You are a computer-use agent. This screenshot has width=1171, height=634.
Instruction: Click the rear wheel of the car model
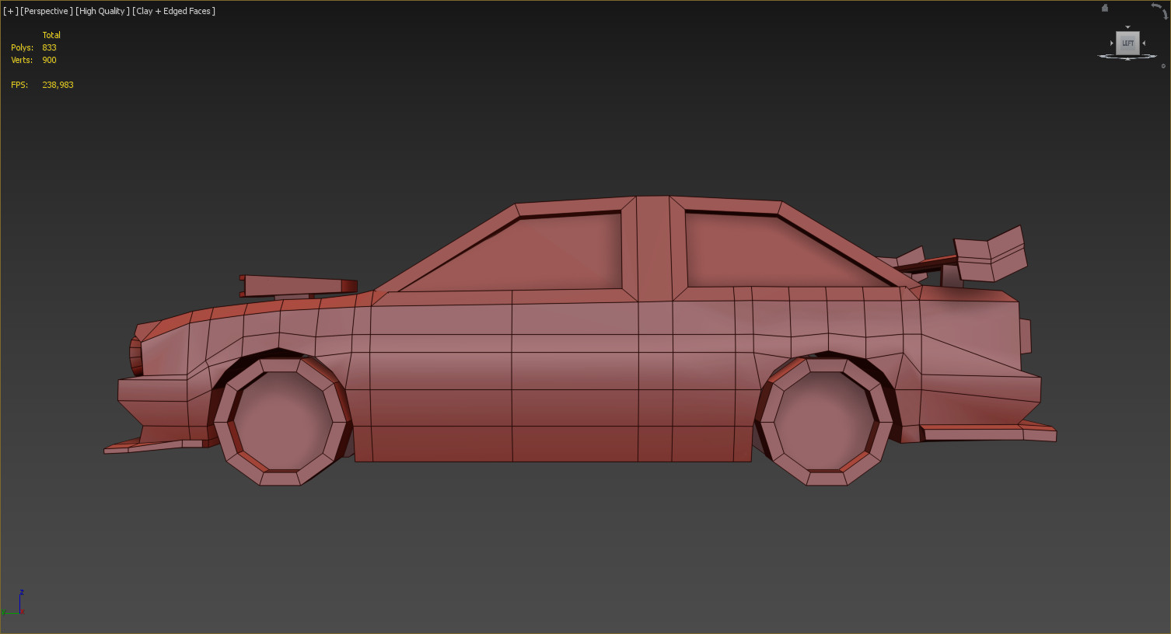coord(824,421)
